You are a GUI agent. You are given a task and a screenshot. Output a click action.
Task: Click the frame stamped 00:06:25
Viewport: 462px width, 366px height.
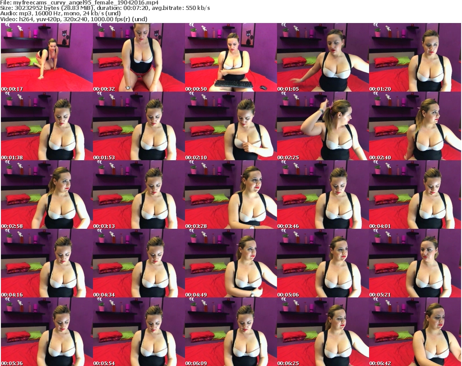(323, 332)
